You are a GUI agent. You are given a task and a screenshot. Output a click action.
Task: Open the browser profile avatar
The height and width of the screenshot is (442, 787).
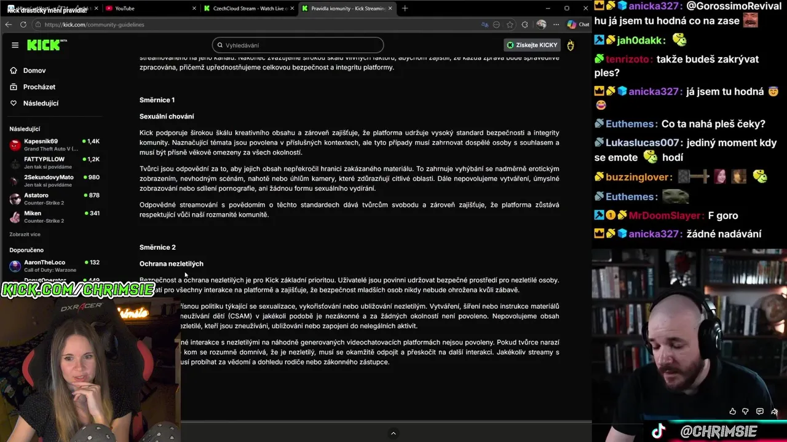point(541,25)
